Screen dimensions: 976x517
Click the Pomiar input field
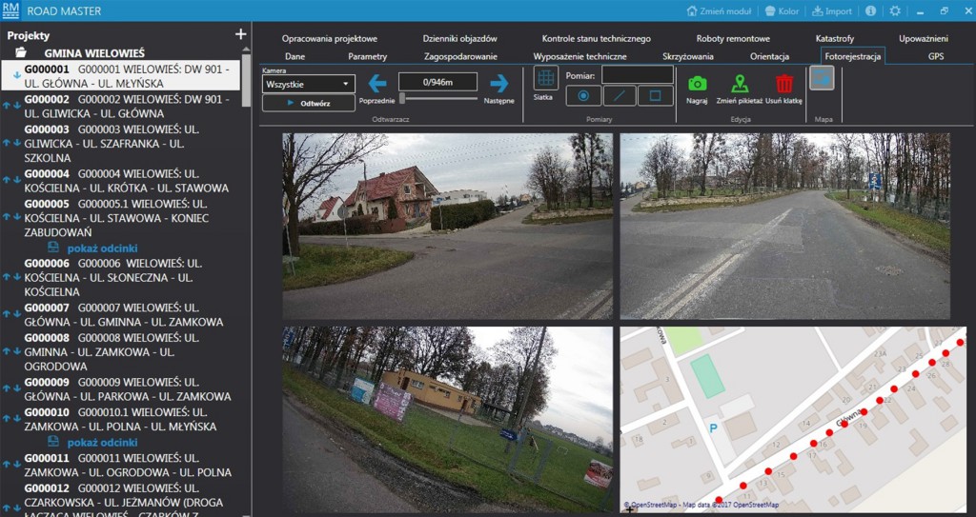638,75
